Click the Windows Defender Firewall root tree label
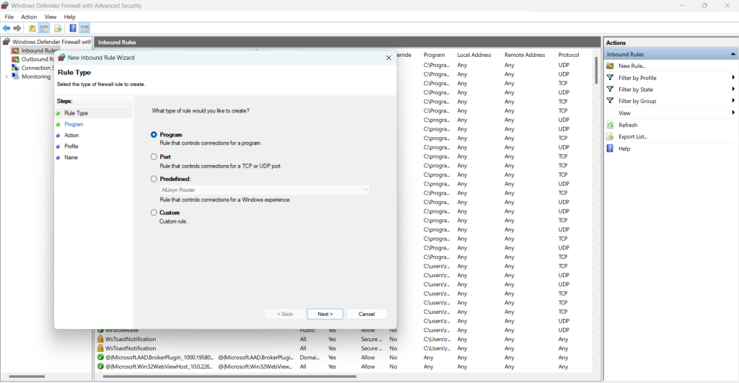The width and height of the screenshot is (739, 383). click(x=52, y=41)
